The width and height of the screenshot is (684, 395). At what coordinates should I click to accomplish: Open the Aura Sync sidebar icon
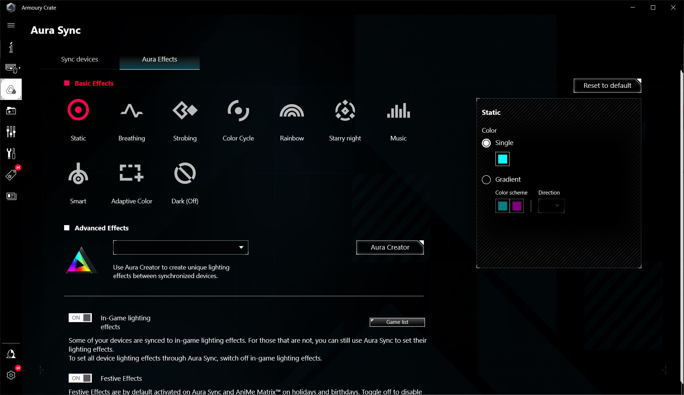(11, 89)
